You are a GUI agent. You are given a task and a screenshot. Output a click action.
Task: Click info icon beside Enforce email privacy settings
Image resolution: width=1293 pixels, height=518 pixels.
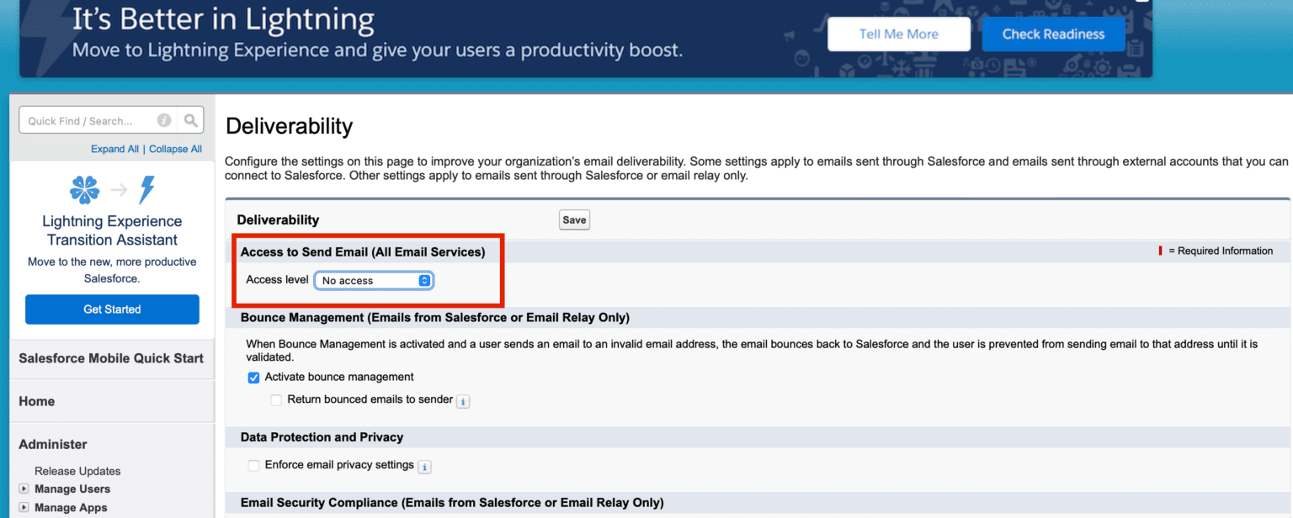425,467
